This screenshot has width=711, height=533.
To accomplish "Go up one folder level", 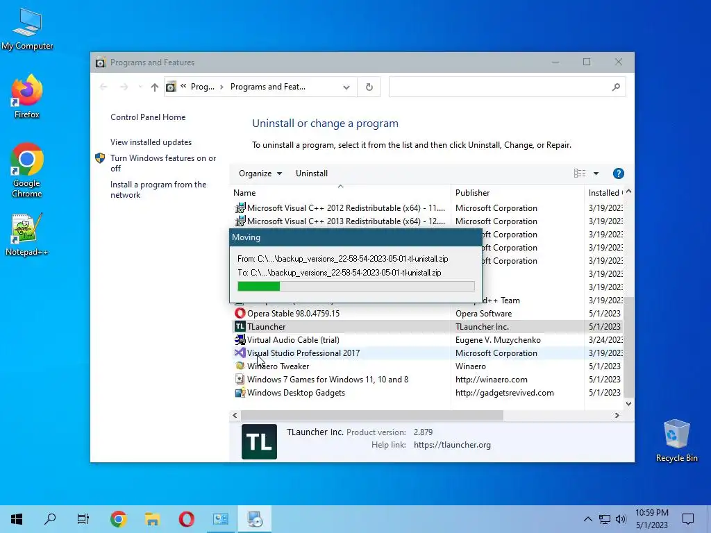I will [x=155, y=87].
